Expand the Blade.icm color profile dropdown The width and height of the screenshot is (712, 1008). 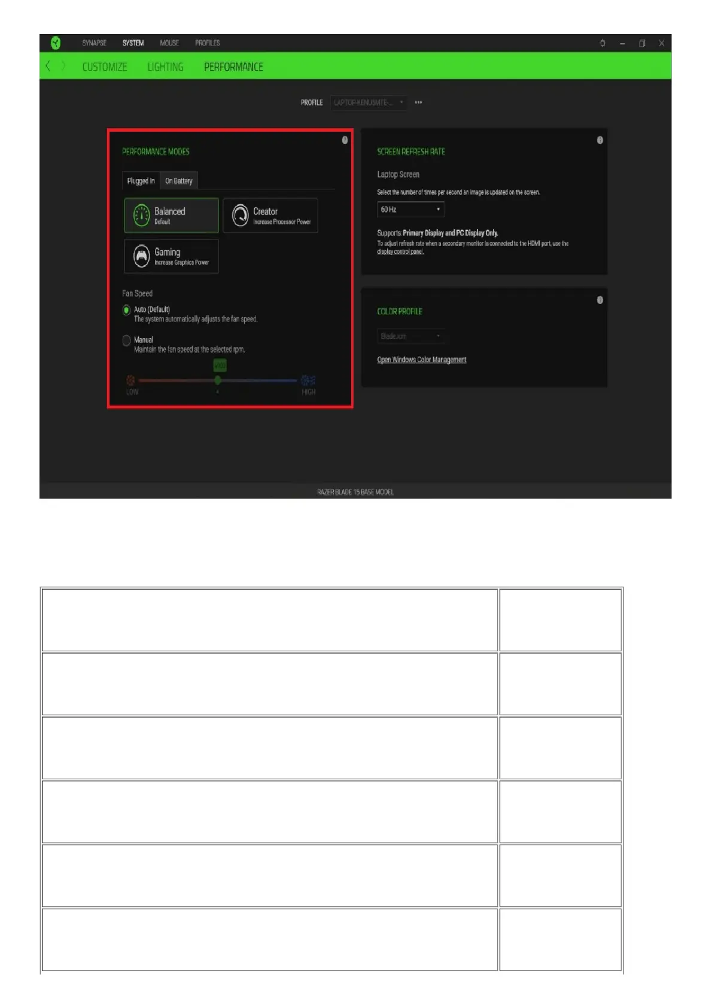coord(410,336)
